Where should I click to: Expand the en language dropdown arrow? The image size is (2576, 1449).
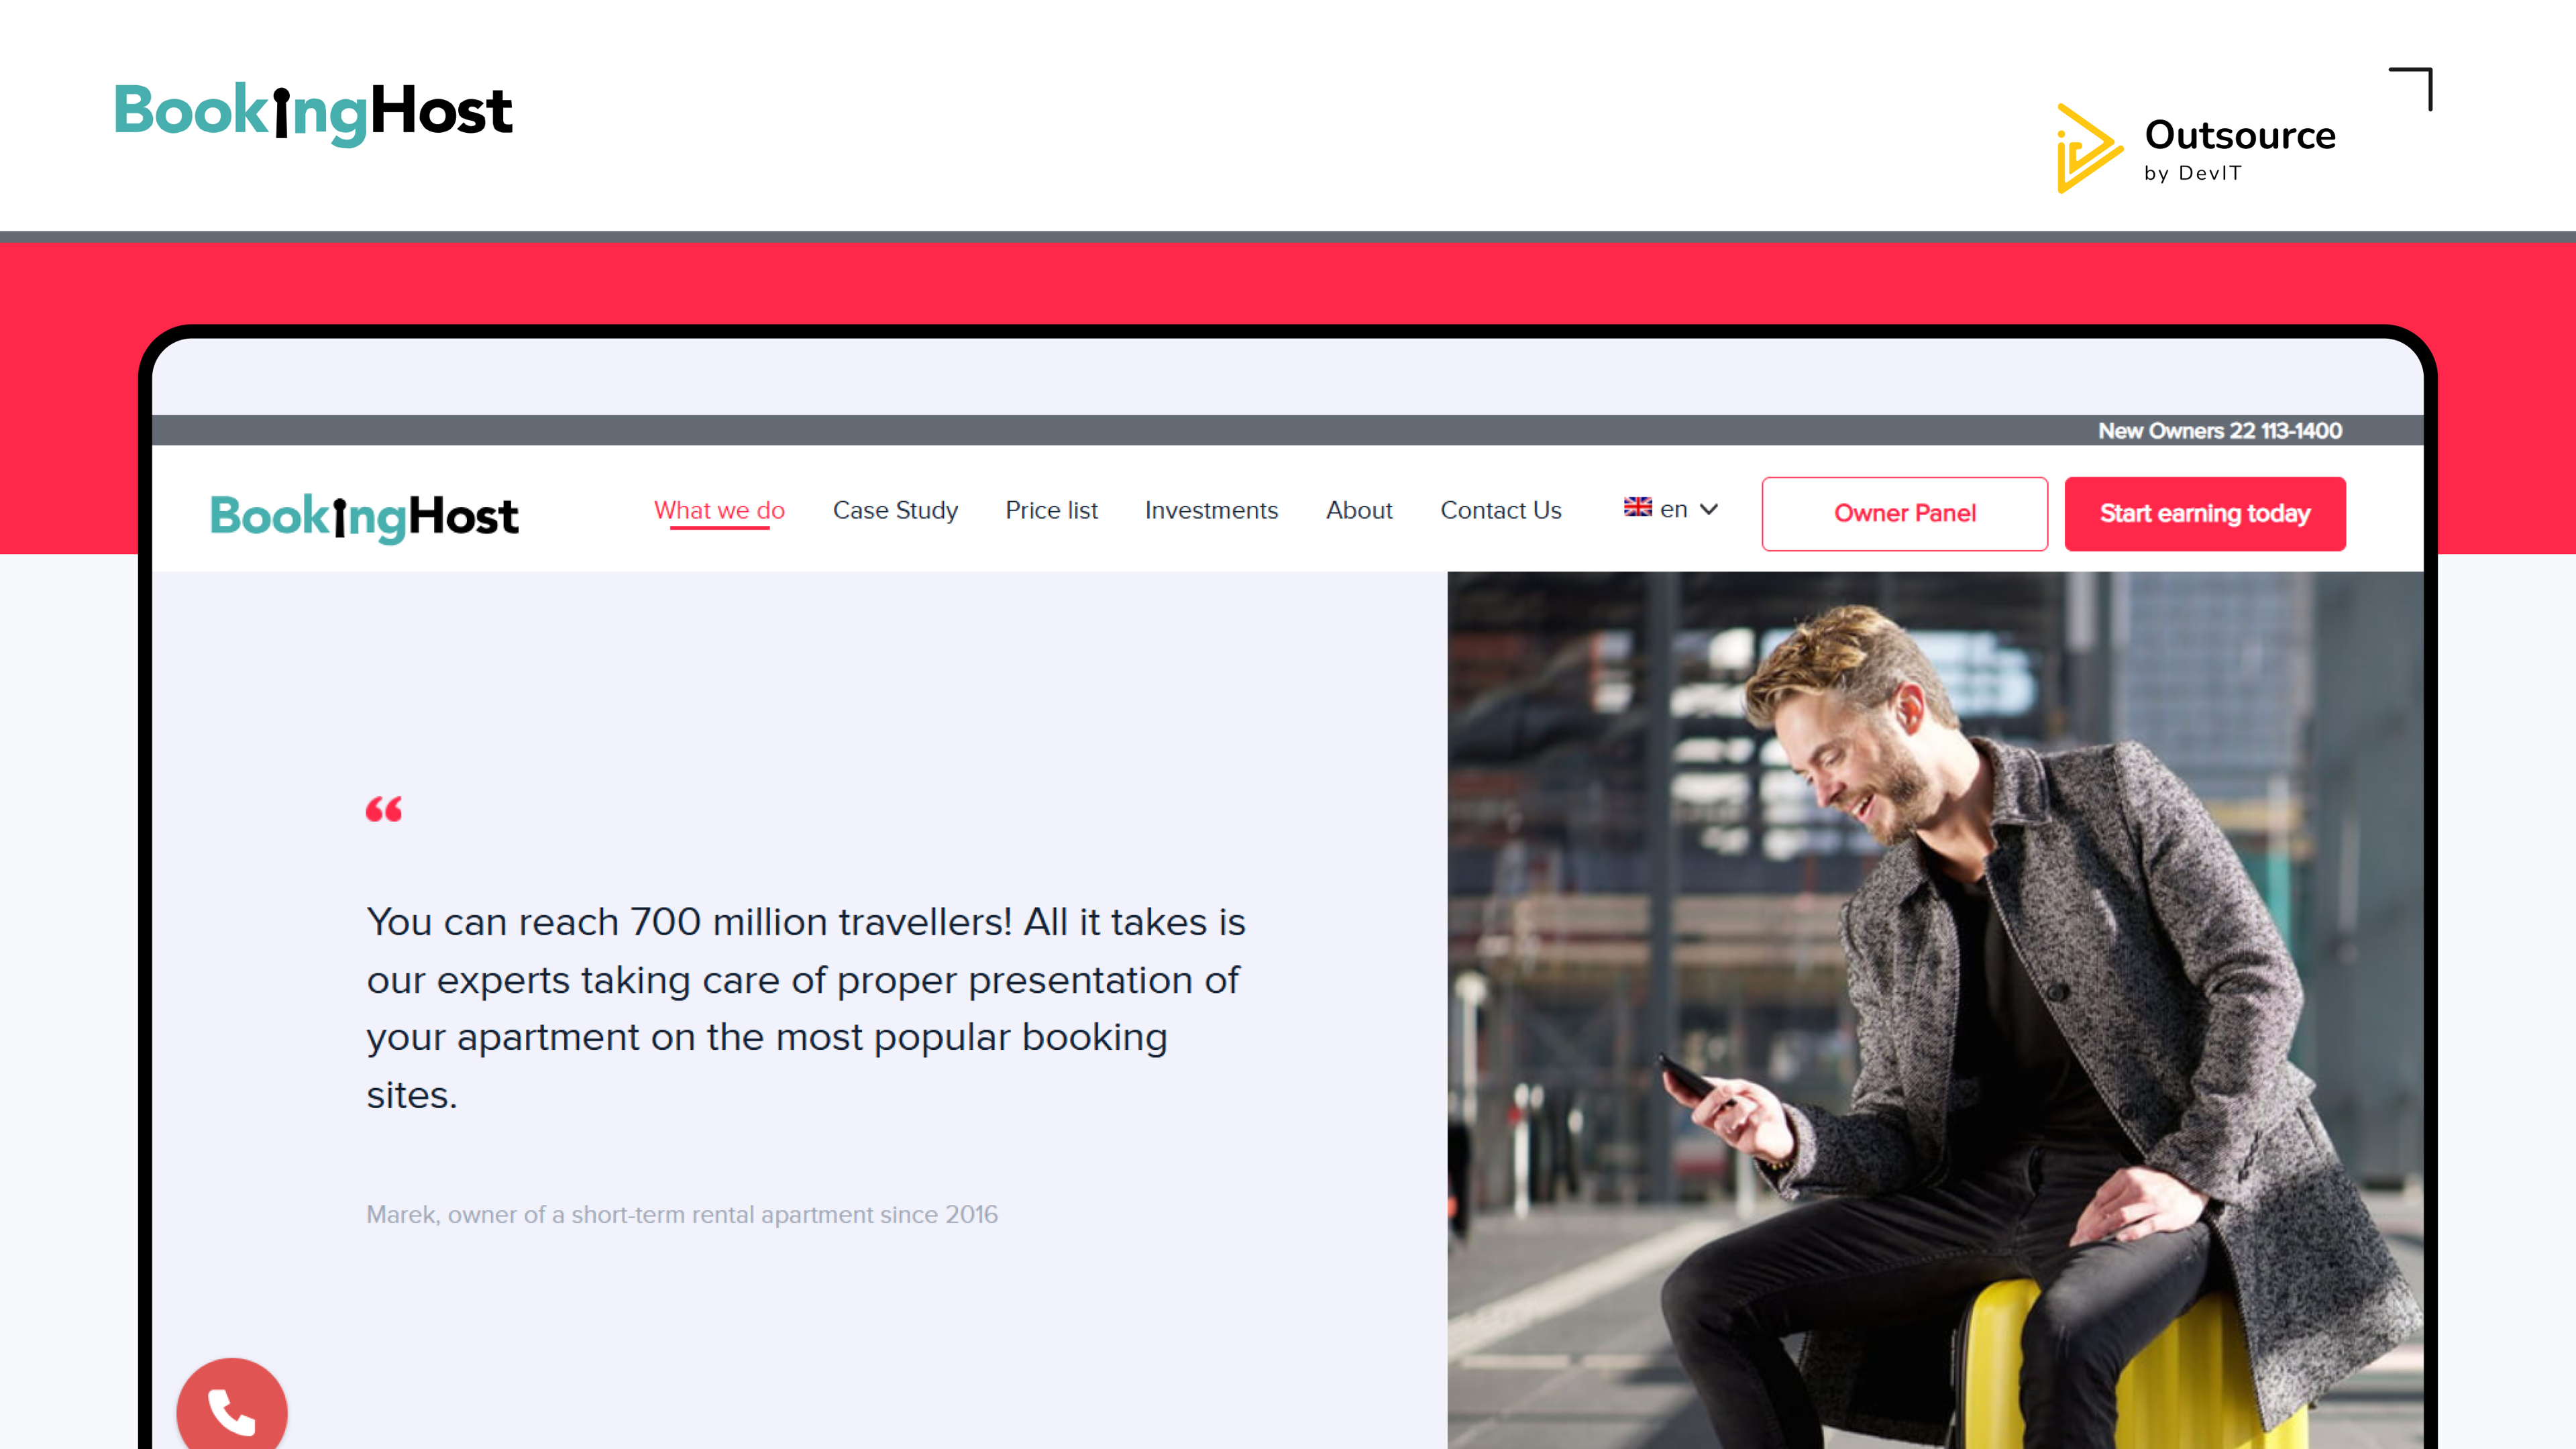click(1709, 509)
